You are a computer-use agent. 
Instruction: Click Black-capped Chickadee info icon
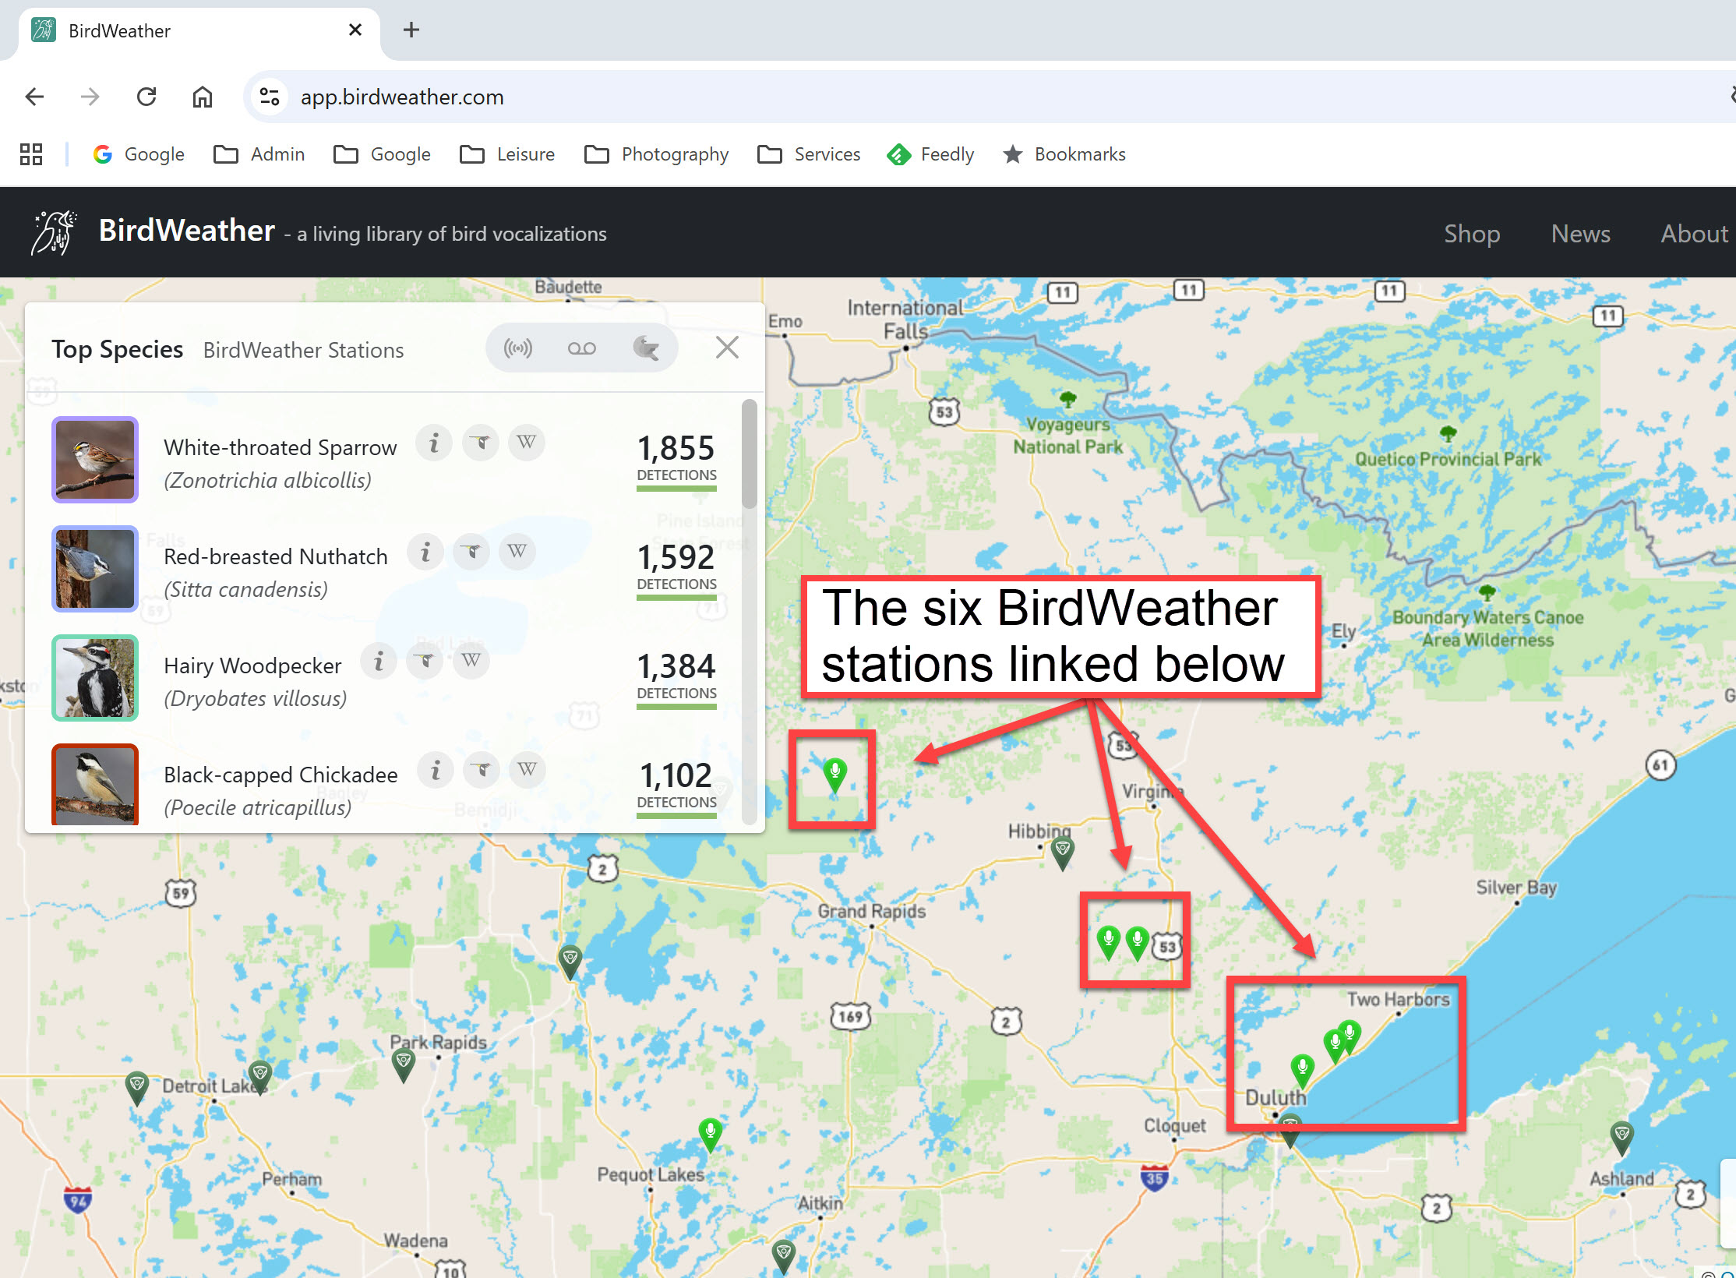point(436,771)
